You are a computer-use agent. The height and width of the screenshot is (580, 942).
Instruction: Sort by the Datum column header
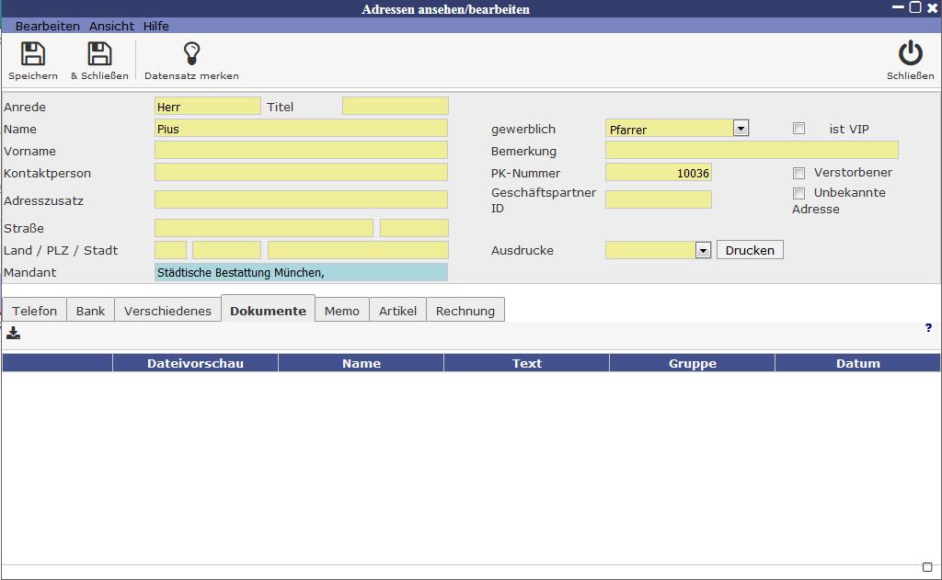click(x=857, y=363)
